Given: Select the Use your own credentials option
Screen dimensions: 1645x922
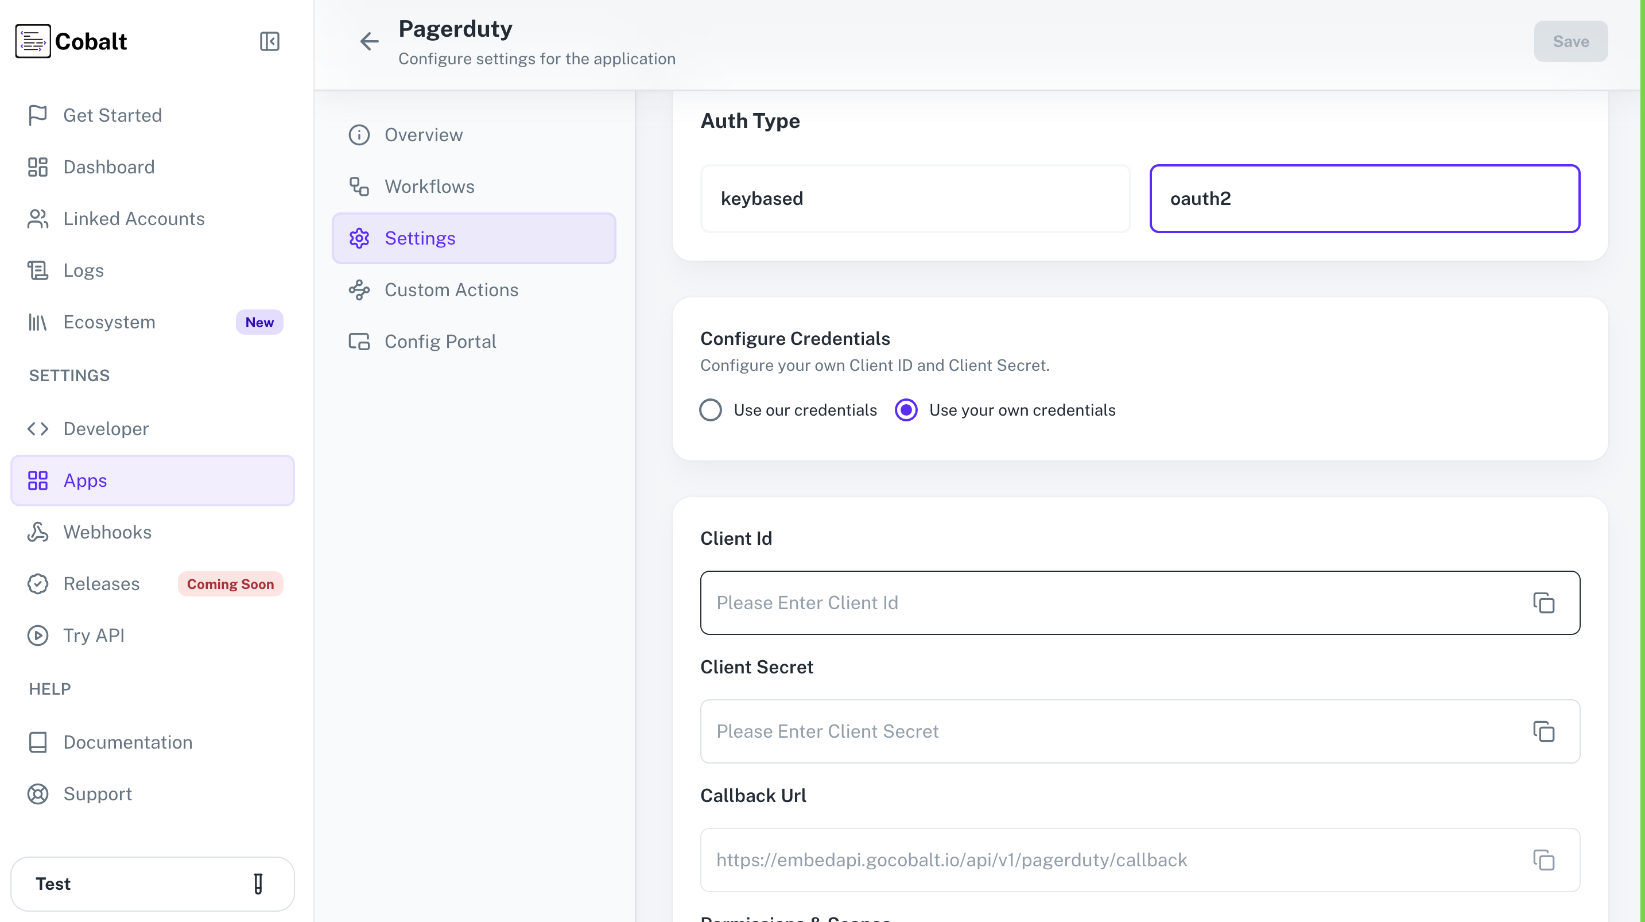Looking at the screenshot, I should point(906,409).
